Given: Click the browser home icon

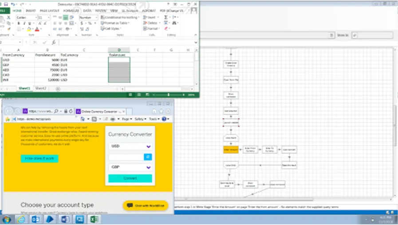Looking at the screenshot, I should tap(154, 111).
